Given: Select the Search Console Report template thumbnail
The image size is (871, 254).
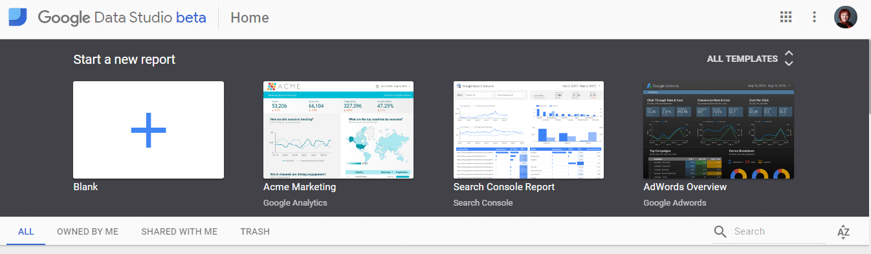Looking at the screenshot, I should [529, 130].
